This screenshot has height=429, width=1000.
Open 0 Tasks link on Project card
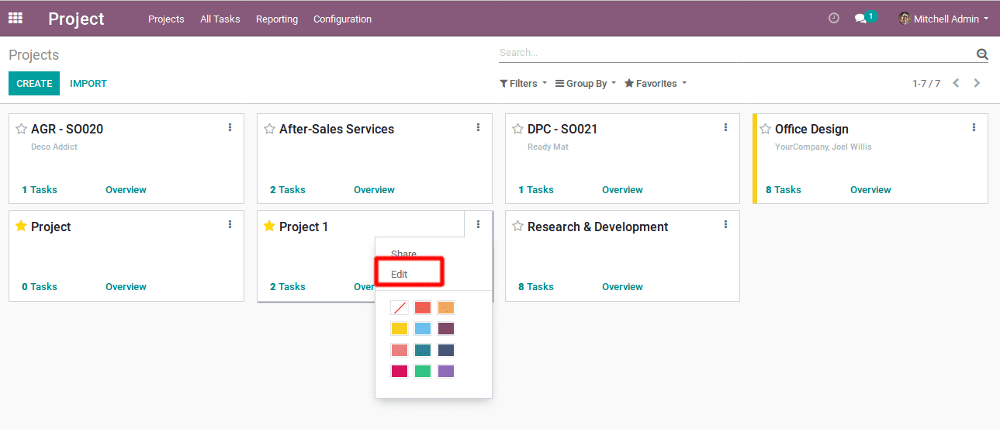click(x=40, y=286)
